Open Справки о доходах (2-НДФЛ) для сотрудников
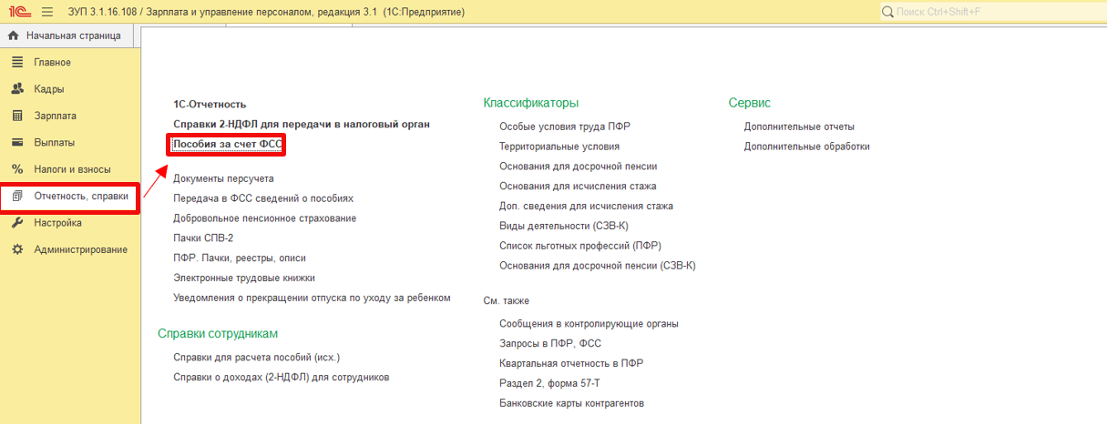 coord(281,377)
